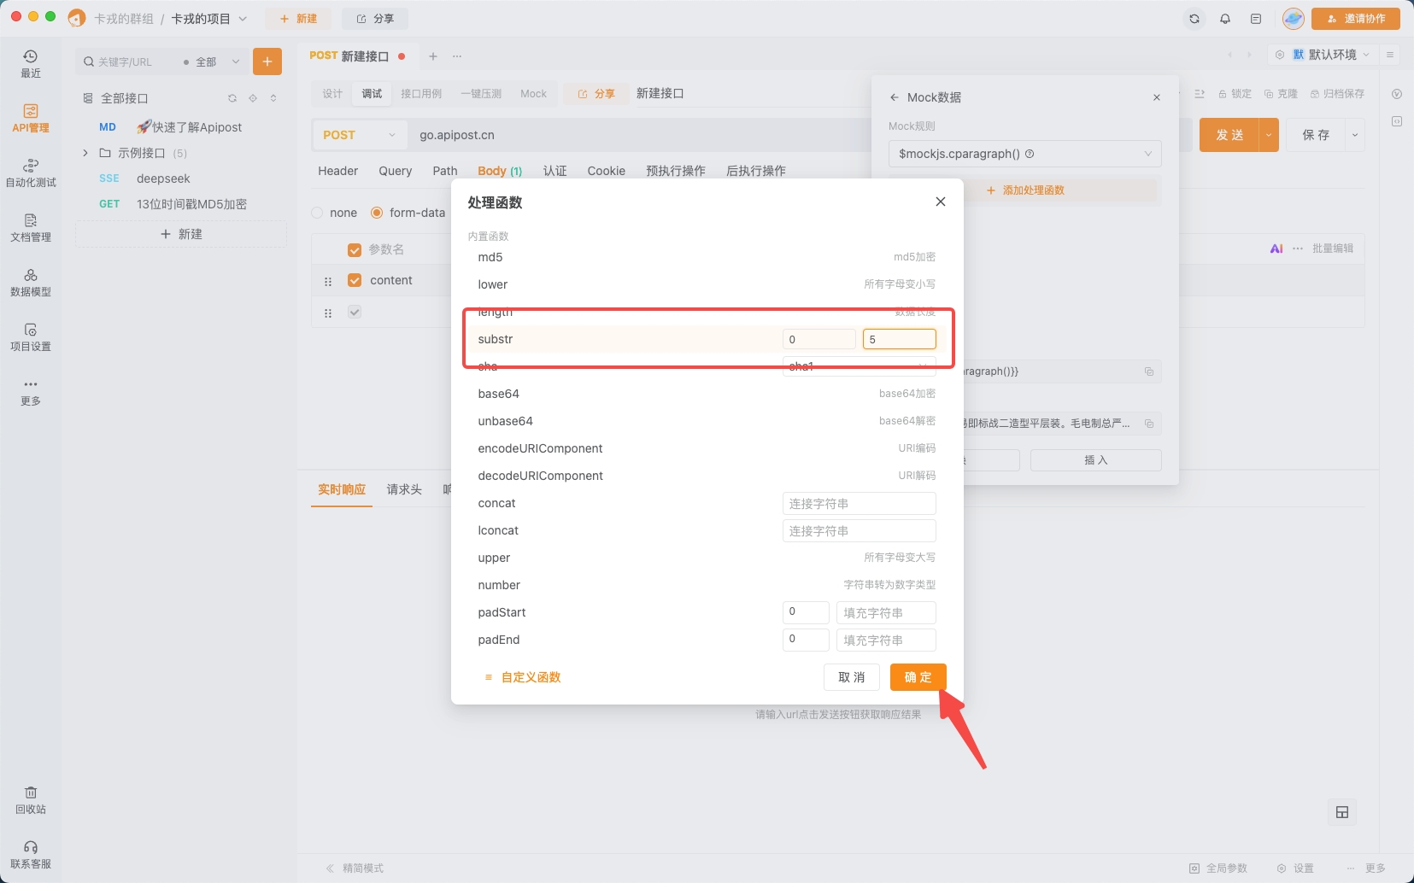Click the sync refresh icon in top bar
The width and height of the screenshot is (1414, 883).
(1194, 19)
